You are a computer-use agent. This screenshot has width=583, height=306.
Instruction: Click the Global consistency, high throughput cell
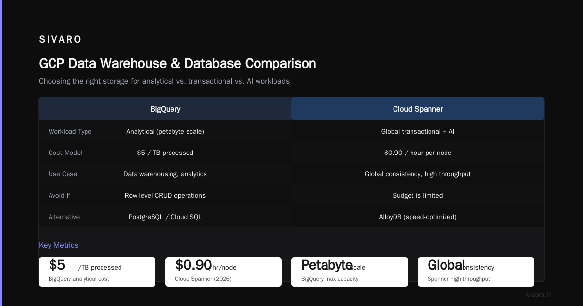point(418,174)
